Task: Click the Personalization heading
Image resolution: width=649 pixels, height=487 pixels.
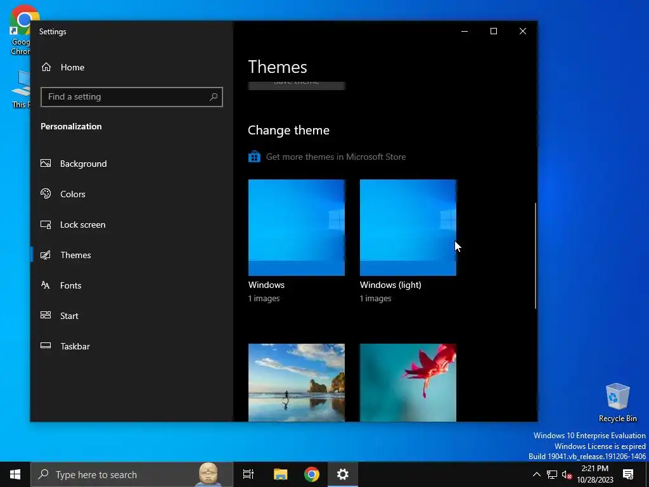Action: pyautogui.click(x=71, y=126)
